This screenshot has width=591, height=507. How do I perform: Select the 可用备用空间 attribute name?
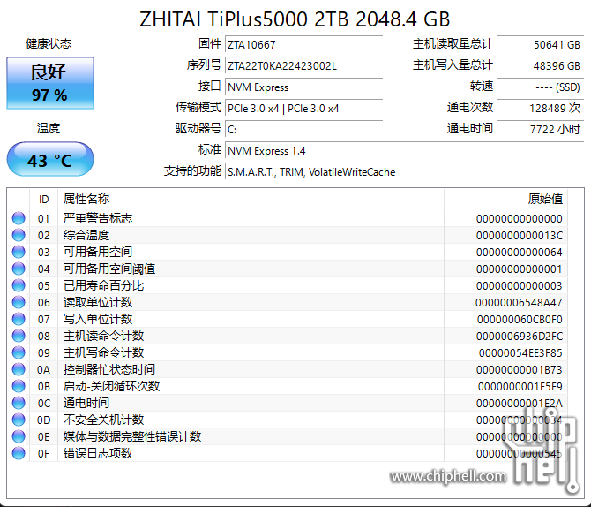(98, 252)
